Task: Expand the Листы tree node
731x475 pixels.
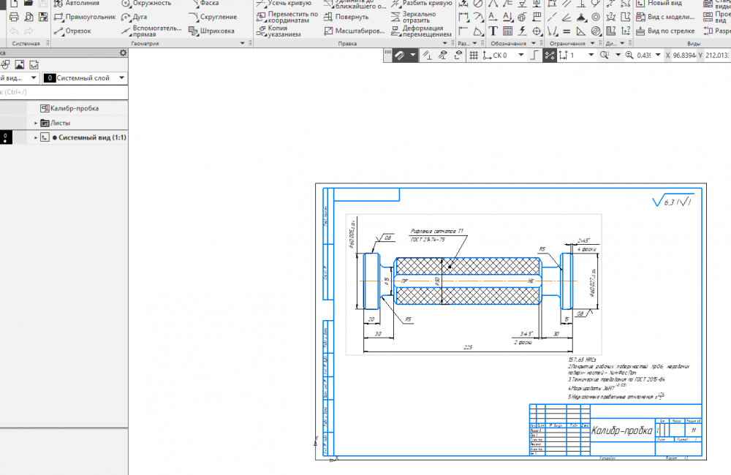Action: click(35, 123)
